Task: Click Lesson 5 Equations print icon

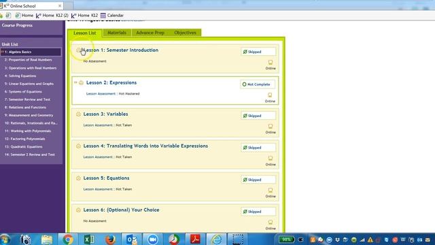Action: (x=79, y=178)
